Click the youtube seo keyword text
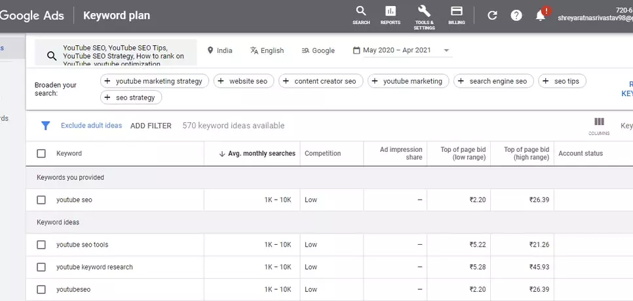This screenshot has width=633, height=301. click(74, 200)
